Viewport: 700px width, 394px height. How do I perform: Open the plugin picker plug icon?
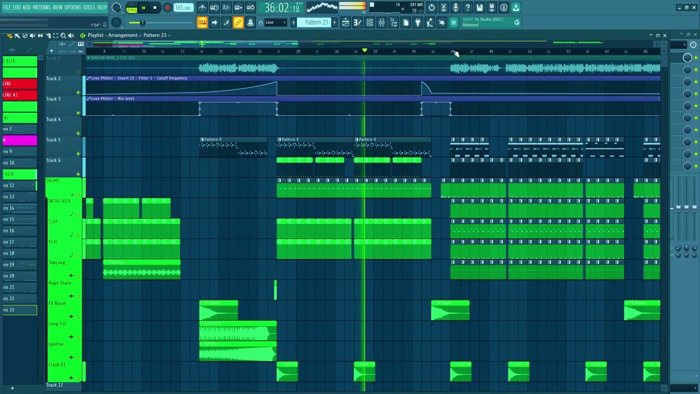tap(418, 22)
